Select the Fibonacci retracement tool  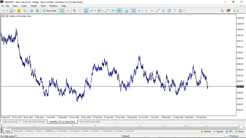coord(169,11)
